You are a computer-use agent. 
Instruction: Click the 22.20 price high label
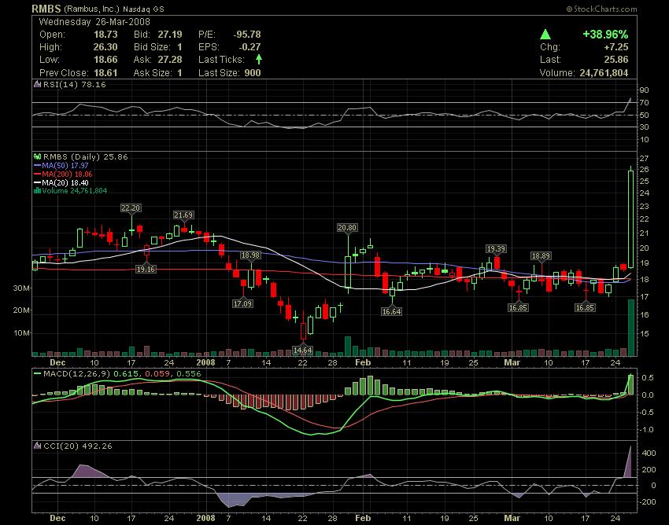point(131,208)
